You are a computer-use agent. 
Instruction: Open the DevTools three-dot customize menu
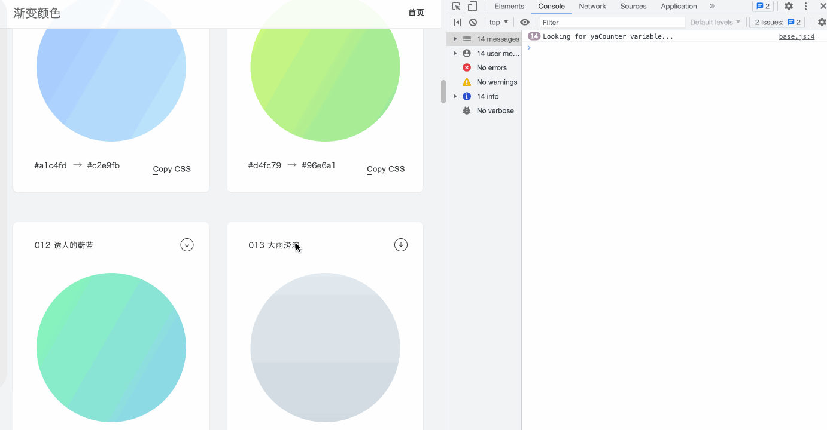806,6
